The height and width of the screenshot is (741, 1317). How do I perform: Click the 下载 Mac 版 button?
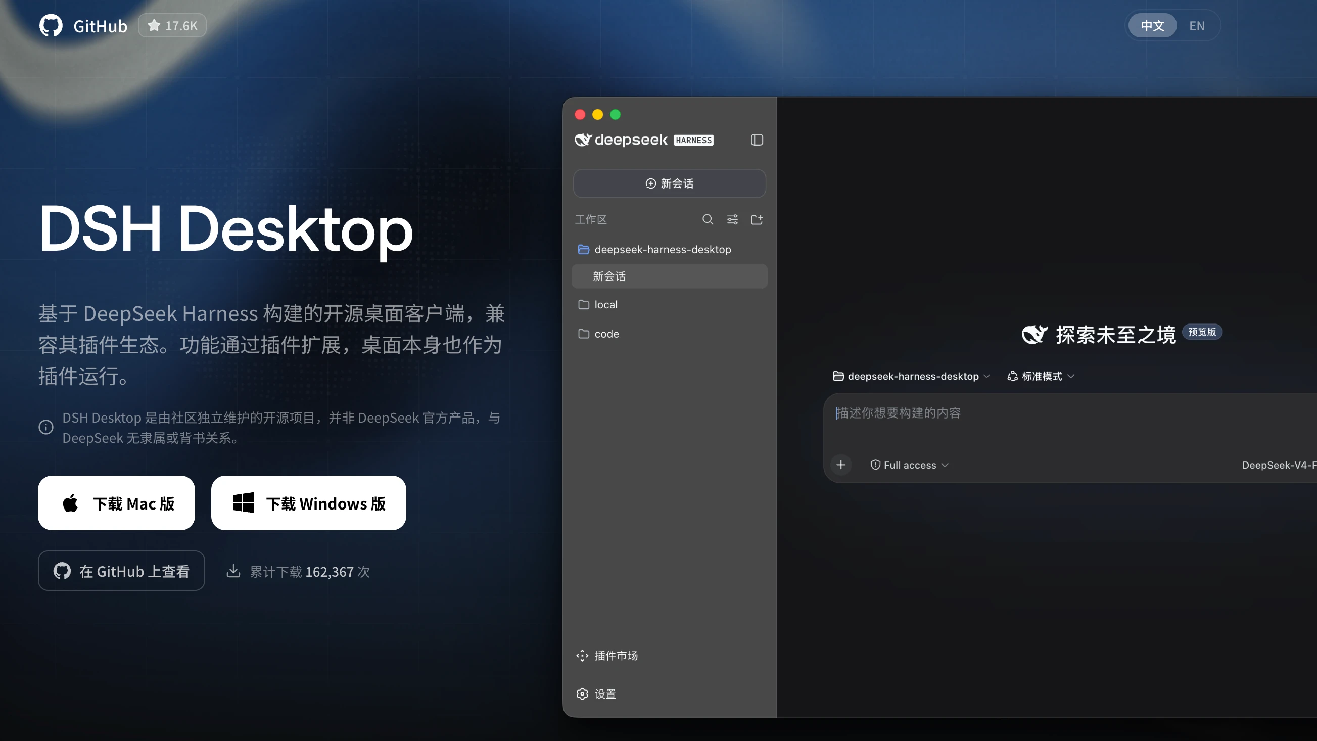click(x=117, y=503)
